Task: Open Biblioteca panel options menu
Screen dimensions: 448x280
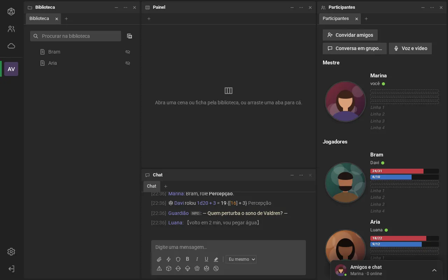Action: click(x=125, y=7)
